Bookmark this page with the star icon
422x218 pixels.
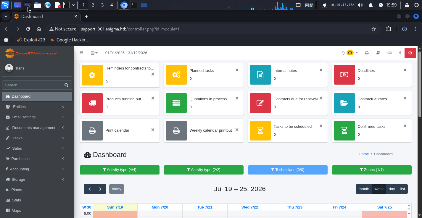374,29
